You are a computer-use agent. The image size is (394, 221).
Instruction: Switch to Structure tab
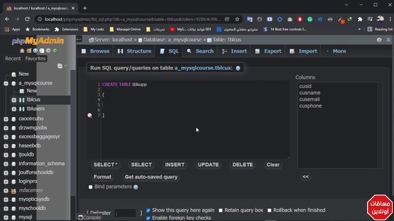(x=134, y=51)
